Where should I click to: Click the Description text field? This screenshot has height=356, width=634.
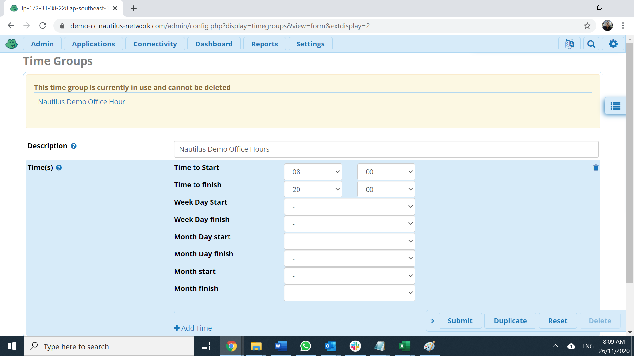point(386,149)
